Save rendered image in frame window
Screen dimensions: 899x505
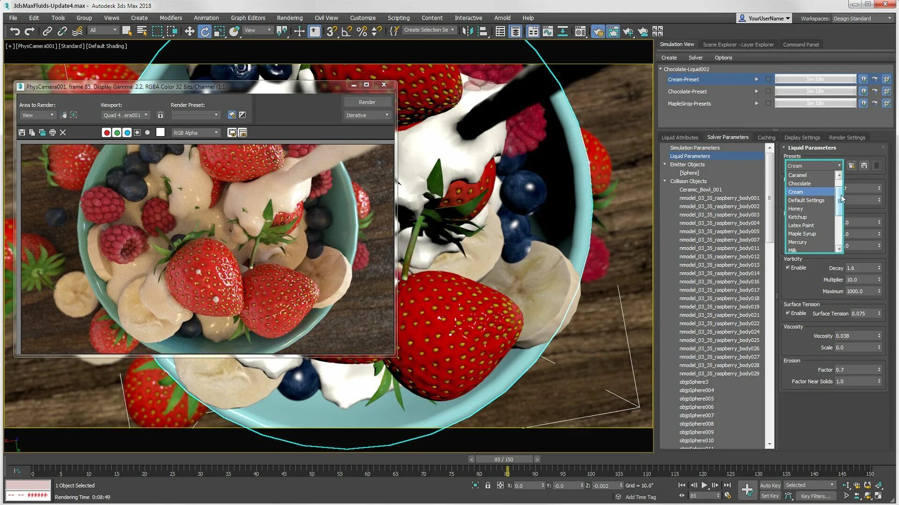tap(22, 133)
